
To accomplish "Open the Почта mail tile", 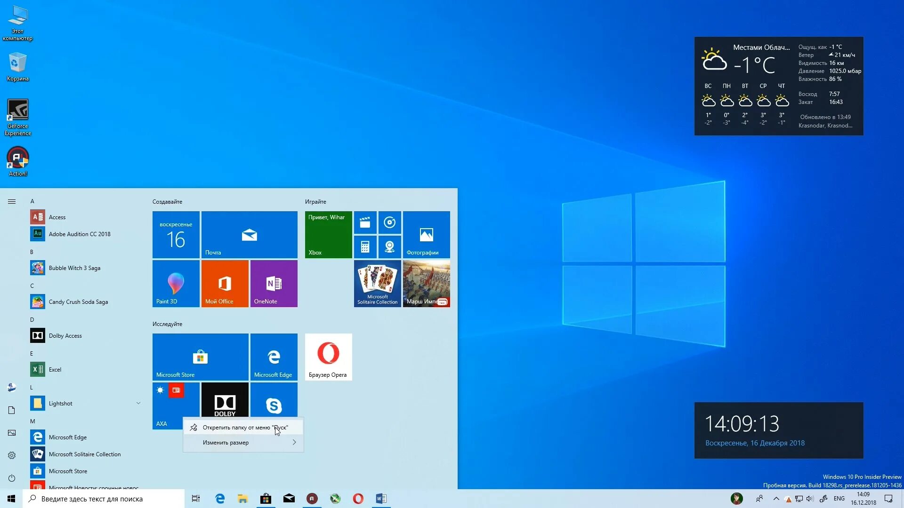I will pos(249,234).
